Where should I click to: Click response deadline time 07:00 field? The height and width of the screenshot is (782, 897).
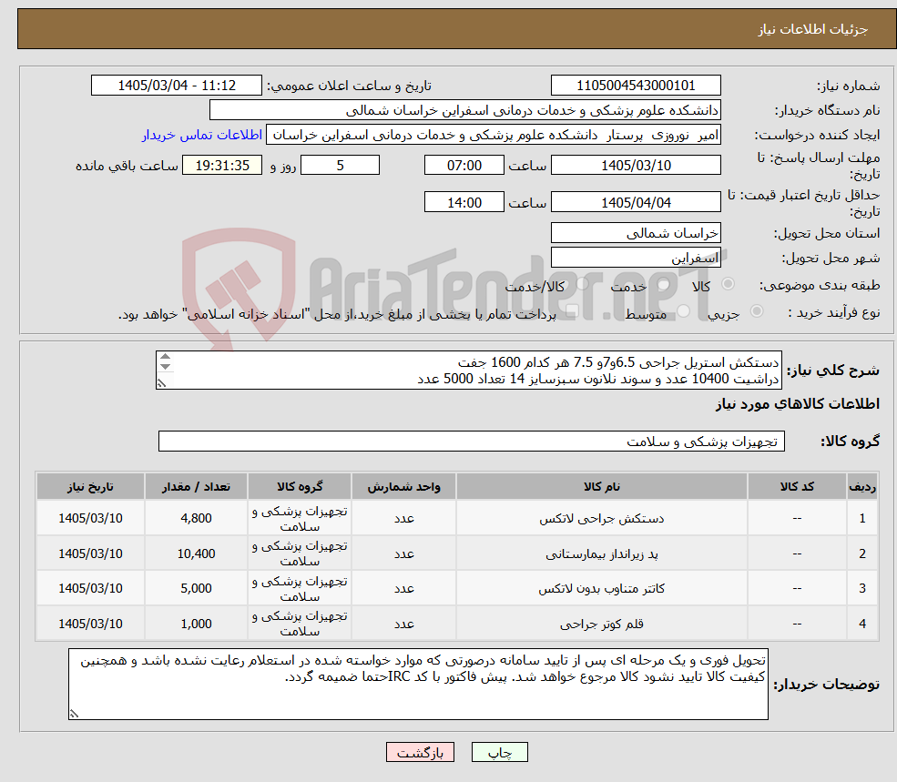pos(464,166)
